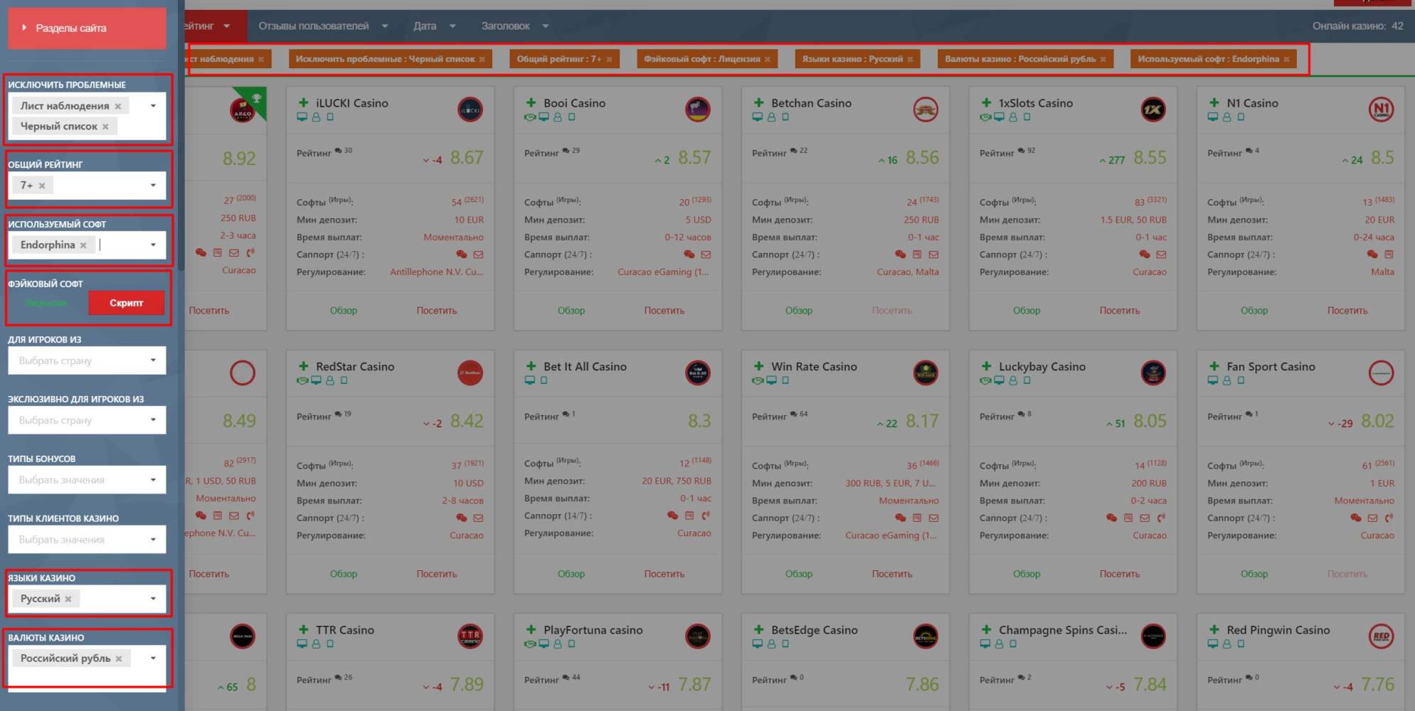This screenshot has width=1415, height=711.
Task: Click the plus icon beside iLUCKI Casino
Action: coord(303,103)
